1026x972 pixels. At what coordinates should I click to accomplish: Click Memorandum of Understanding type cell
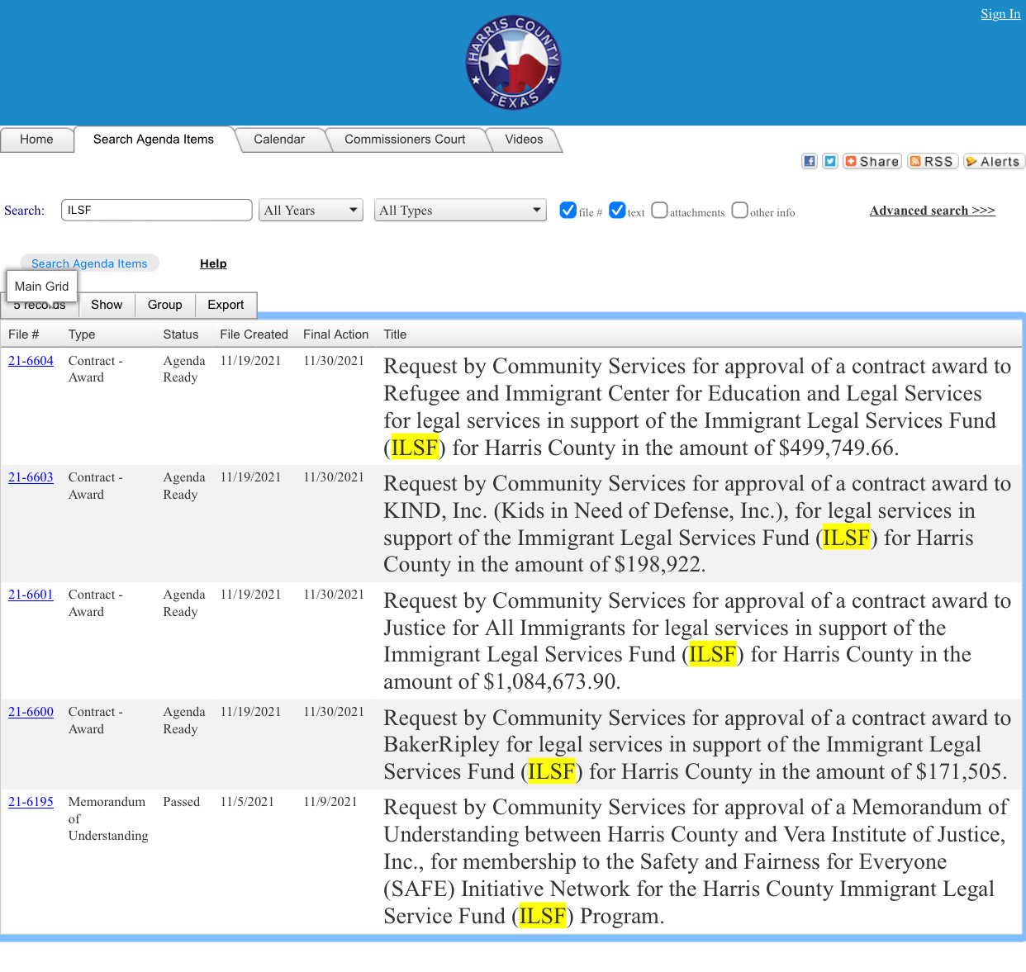[x=108, y=818]
